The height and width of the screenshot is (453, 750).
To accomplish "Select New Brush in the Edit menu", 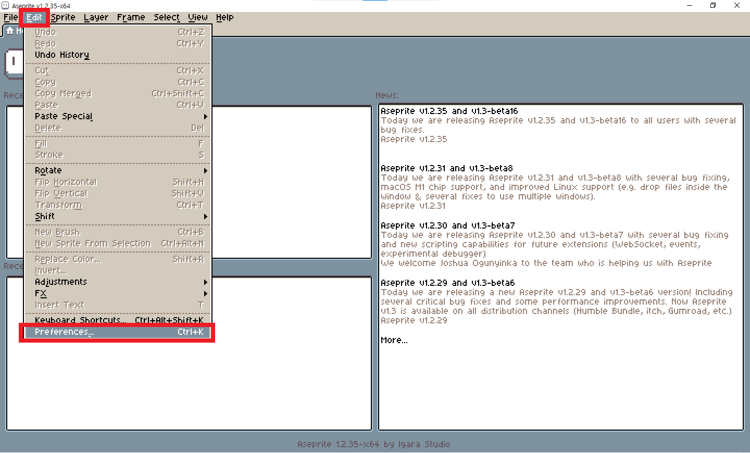I will [118, 232].
